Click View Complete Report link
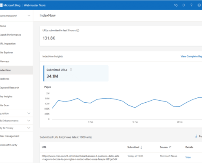The image size is (202, 163). tap(191, 56)
